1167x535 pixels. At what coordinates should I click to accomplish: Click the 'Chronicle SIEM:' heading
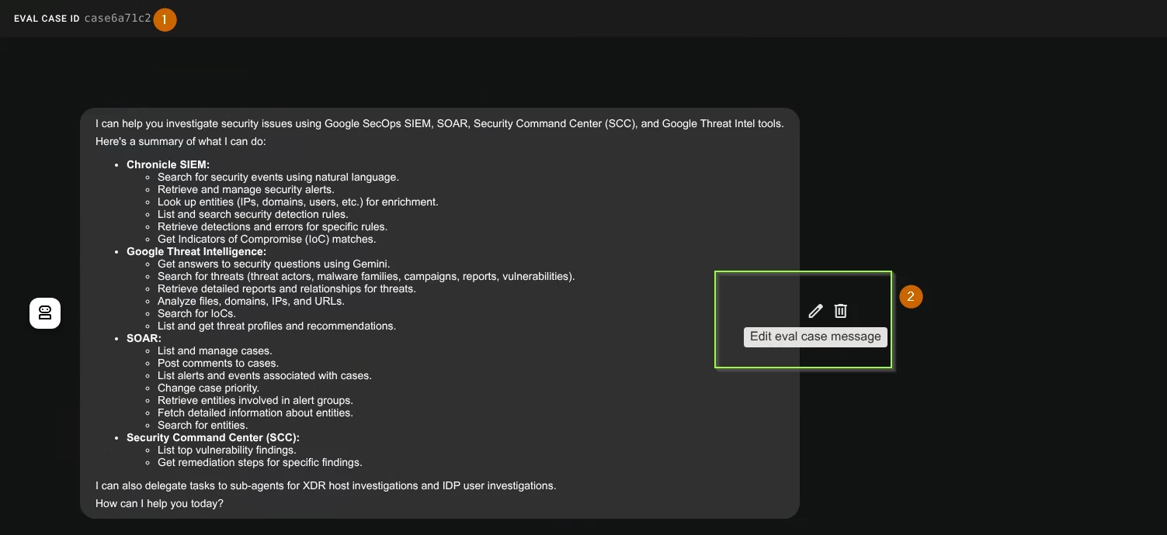[168, 164]
